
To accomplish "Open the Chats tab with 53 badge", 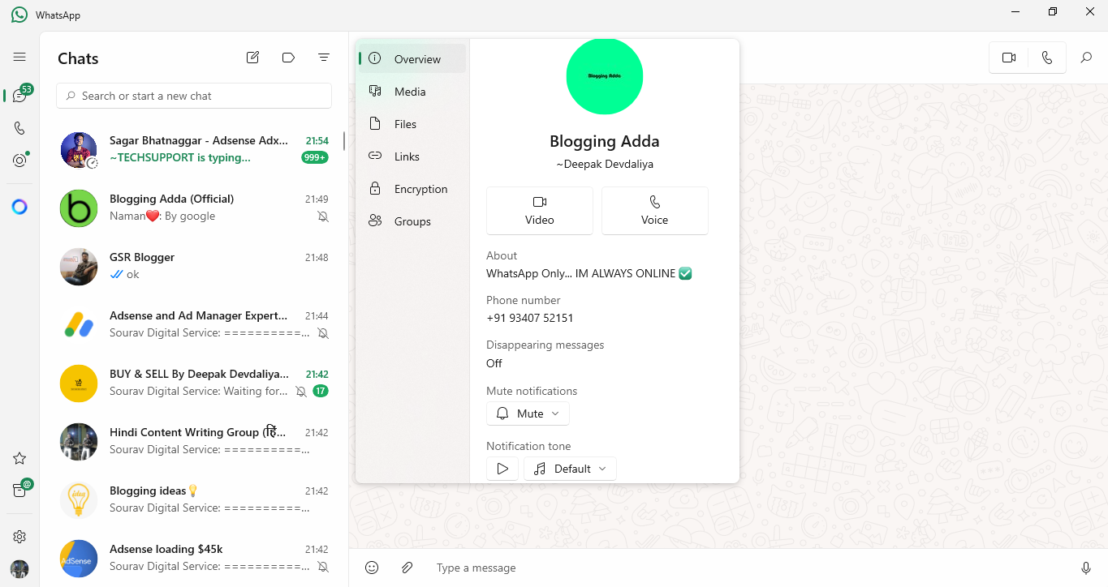I will pos(19,96).
